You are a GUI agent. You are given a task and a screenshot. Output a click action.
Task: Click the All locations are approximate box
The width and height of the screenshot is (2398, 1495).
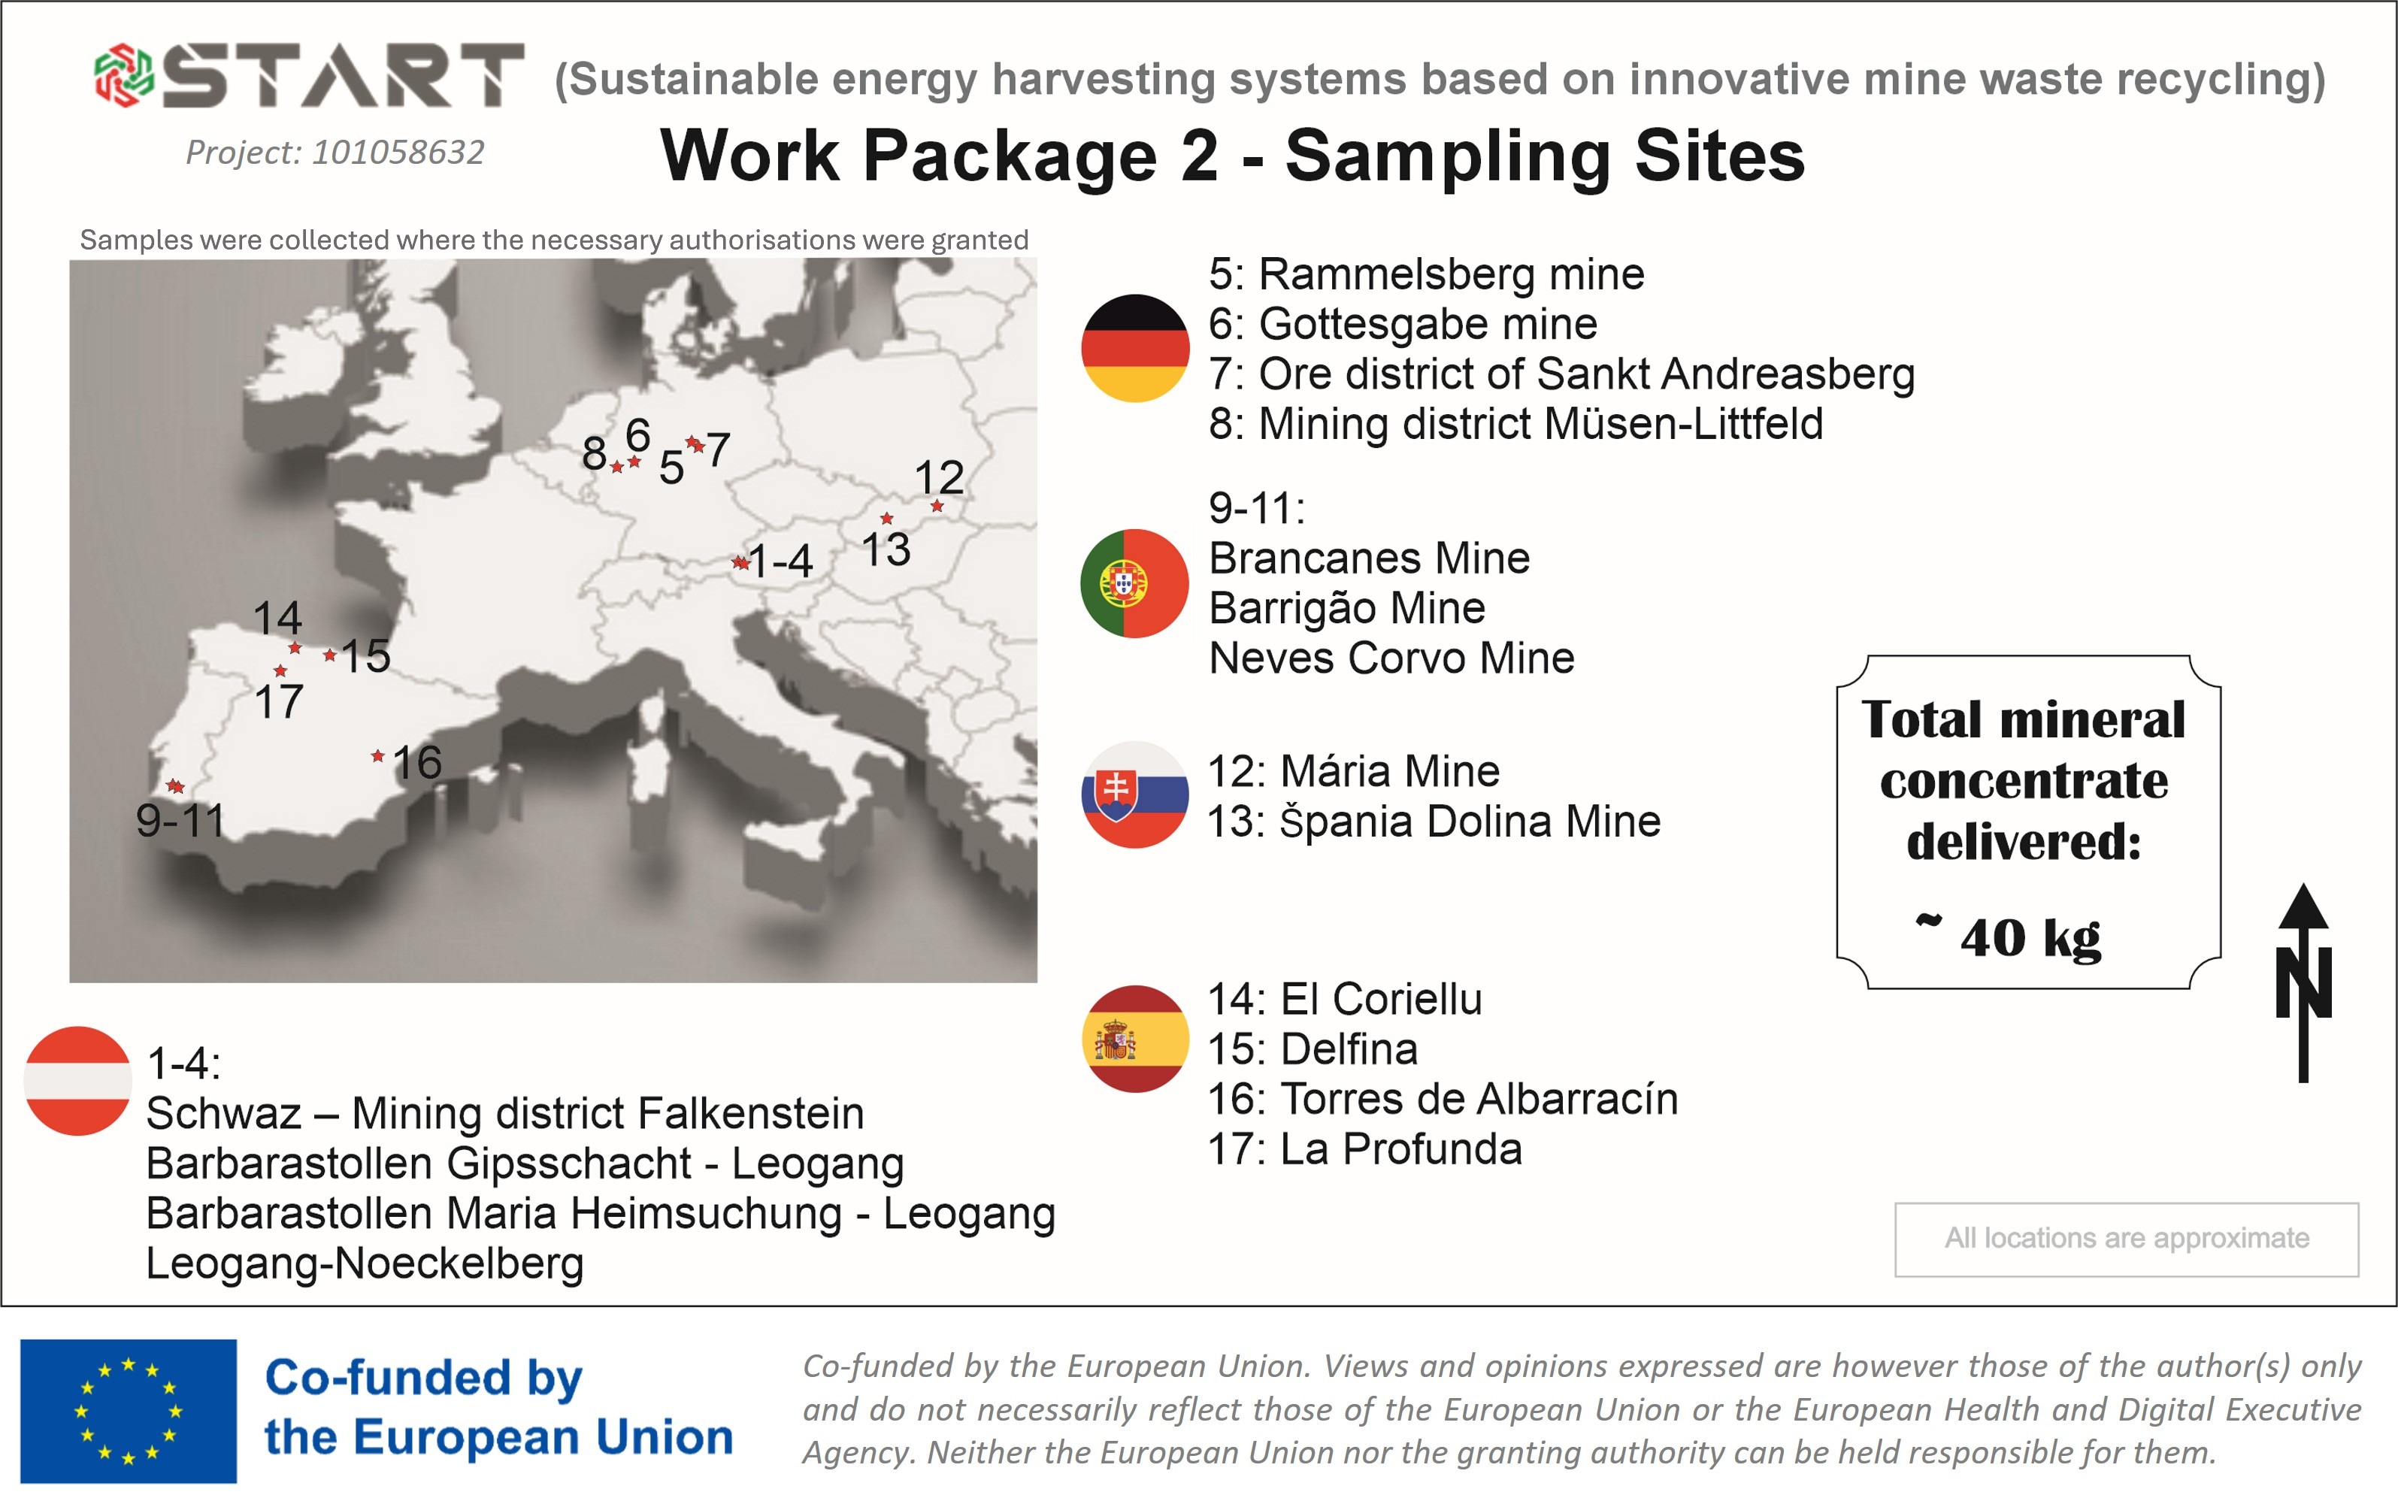coord(2126,1239)
